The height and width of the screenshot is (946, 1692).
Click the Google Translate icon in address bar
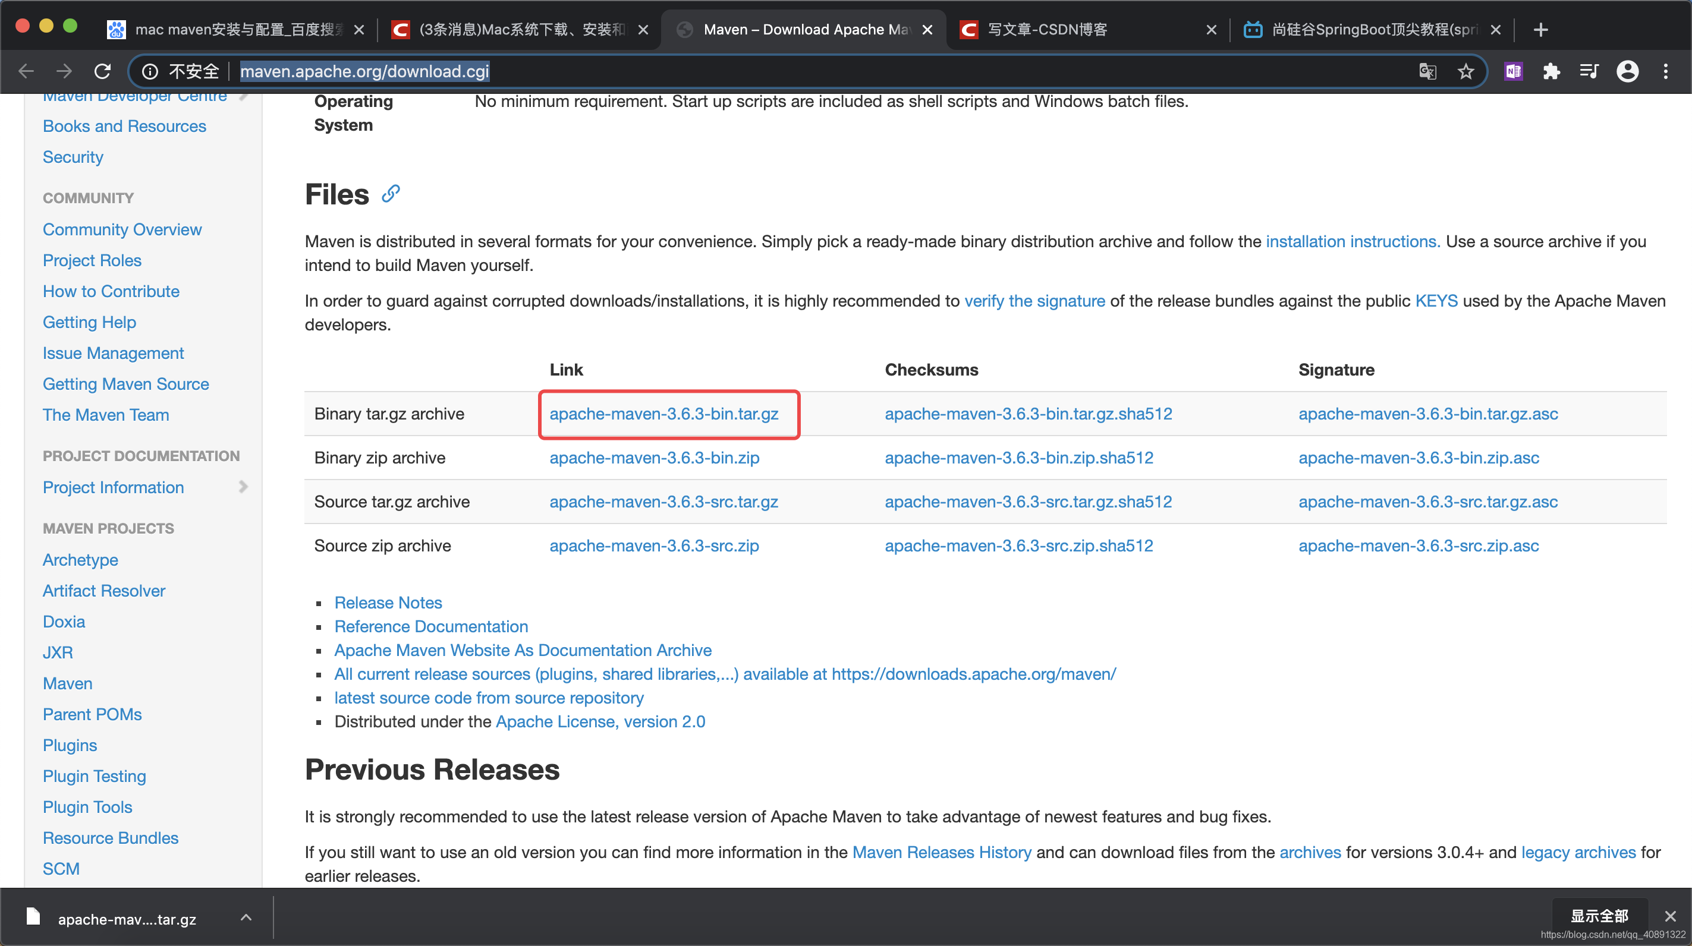tap(1427, 71)
